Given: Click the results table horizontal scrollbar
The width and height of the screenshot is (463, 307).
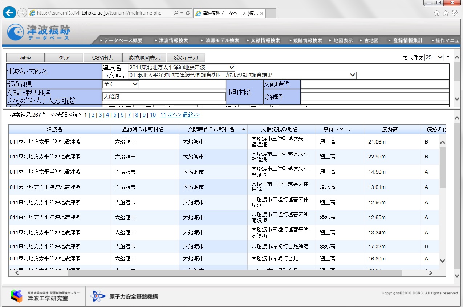Looking at the screenshot, I should tap(235, 273).
